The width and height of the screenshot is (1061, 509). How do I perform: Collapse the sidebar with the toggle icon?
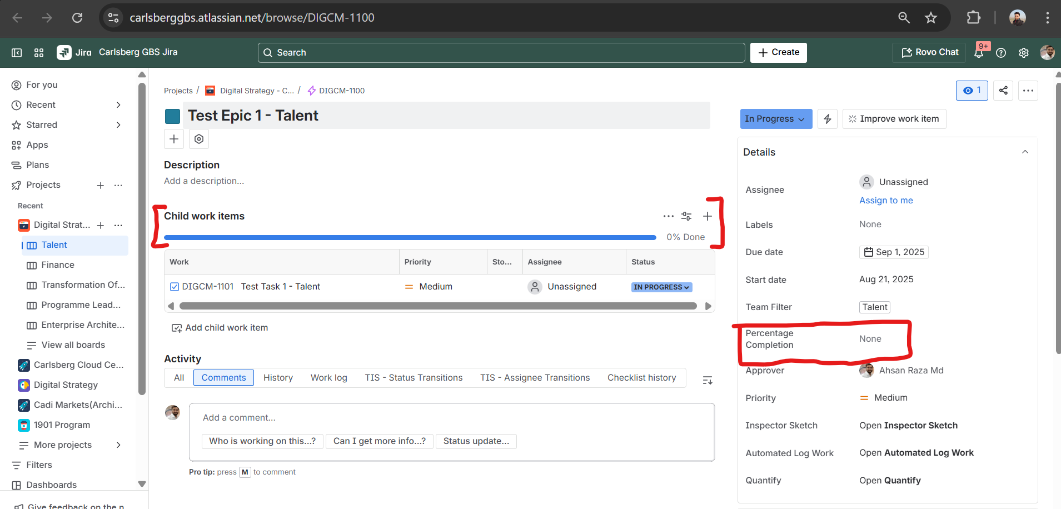(x=17, y=53)
